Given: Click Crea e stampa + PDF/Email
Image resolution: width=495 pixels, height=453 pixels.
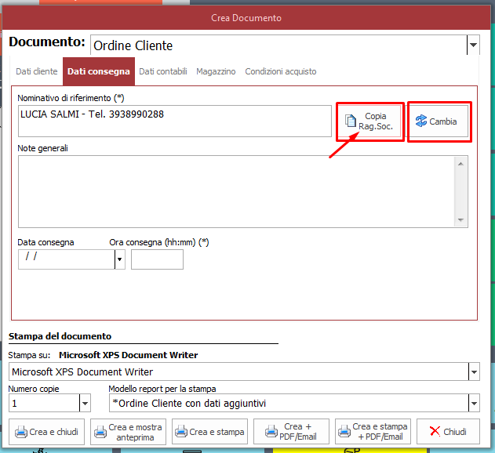Looking at the screenshot, I should (x=373, y=432).
